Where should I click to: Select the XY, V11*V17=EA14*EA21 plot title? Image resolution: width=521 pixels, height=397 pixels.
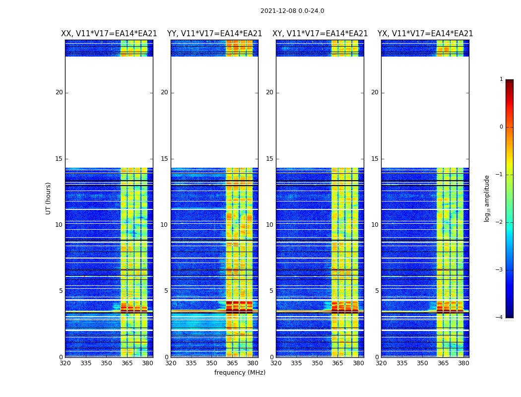(x=320, y=34)
